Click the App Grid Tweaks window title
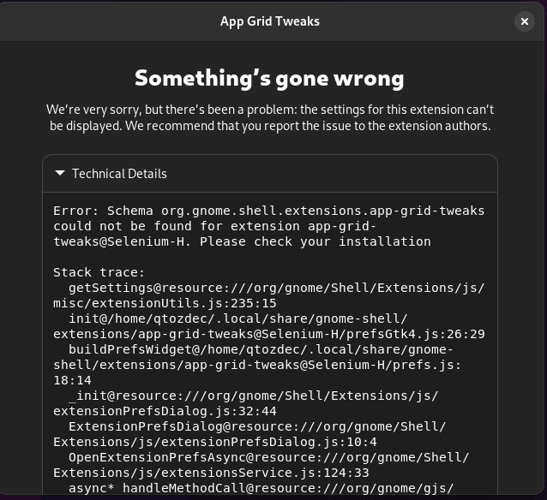 point(270,21)
